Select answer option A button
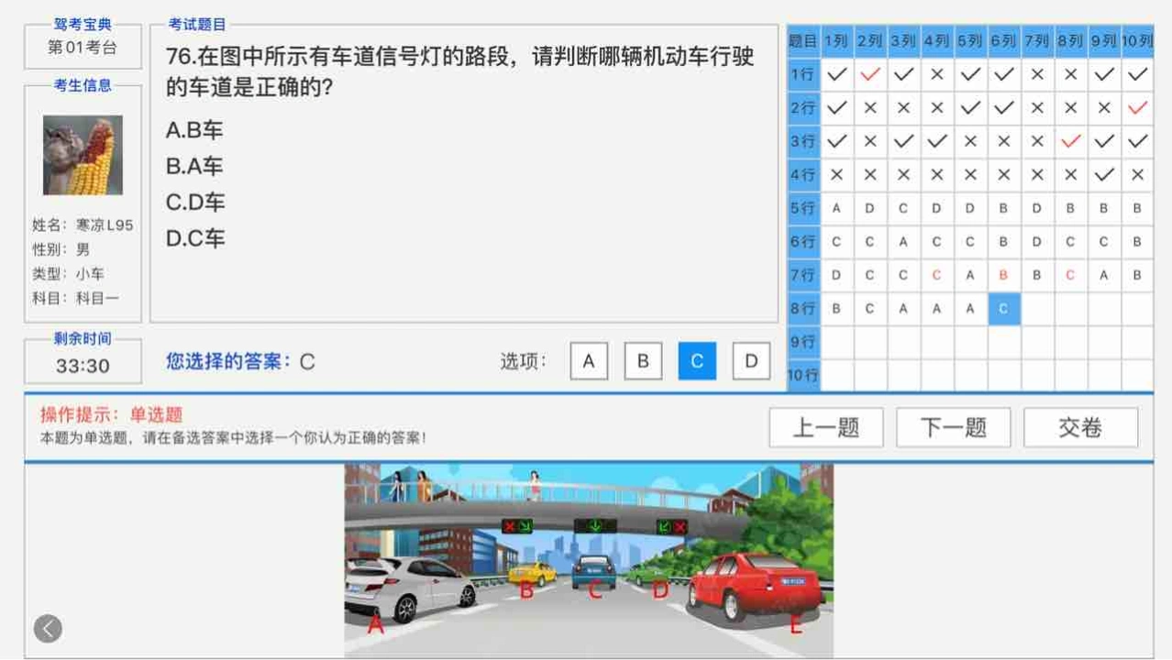 tap(589, 361)
